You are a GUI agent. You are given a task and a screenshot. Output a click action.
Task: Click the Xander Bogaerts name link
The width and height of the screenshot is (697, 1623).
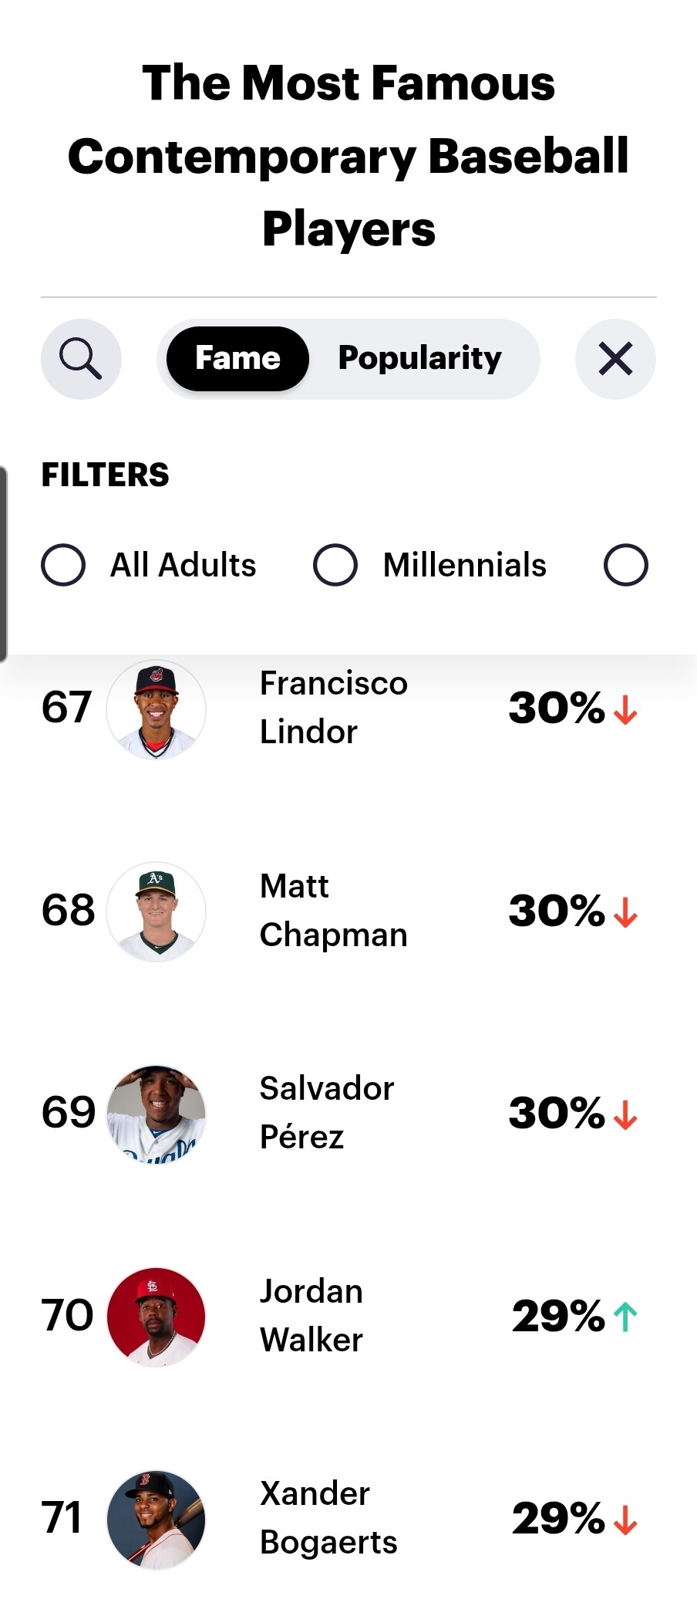pos(328,1518)
